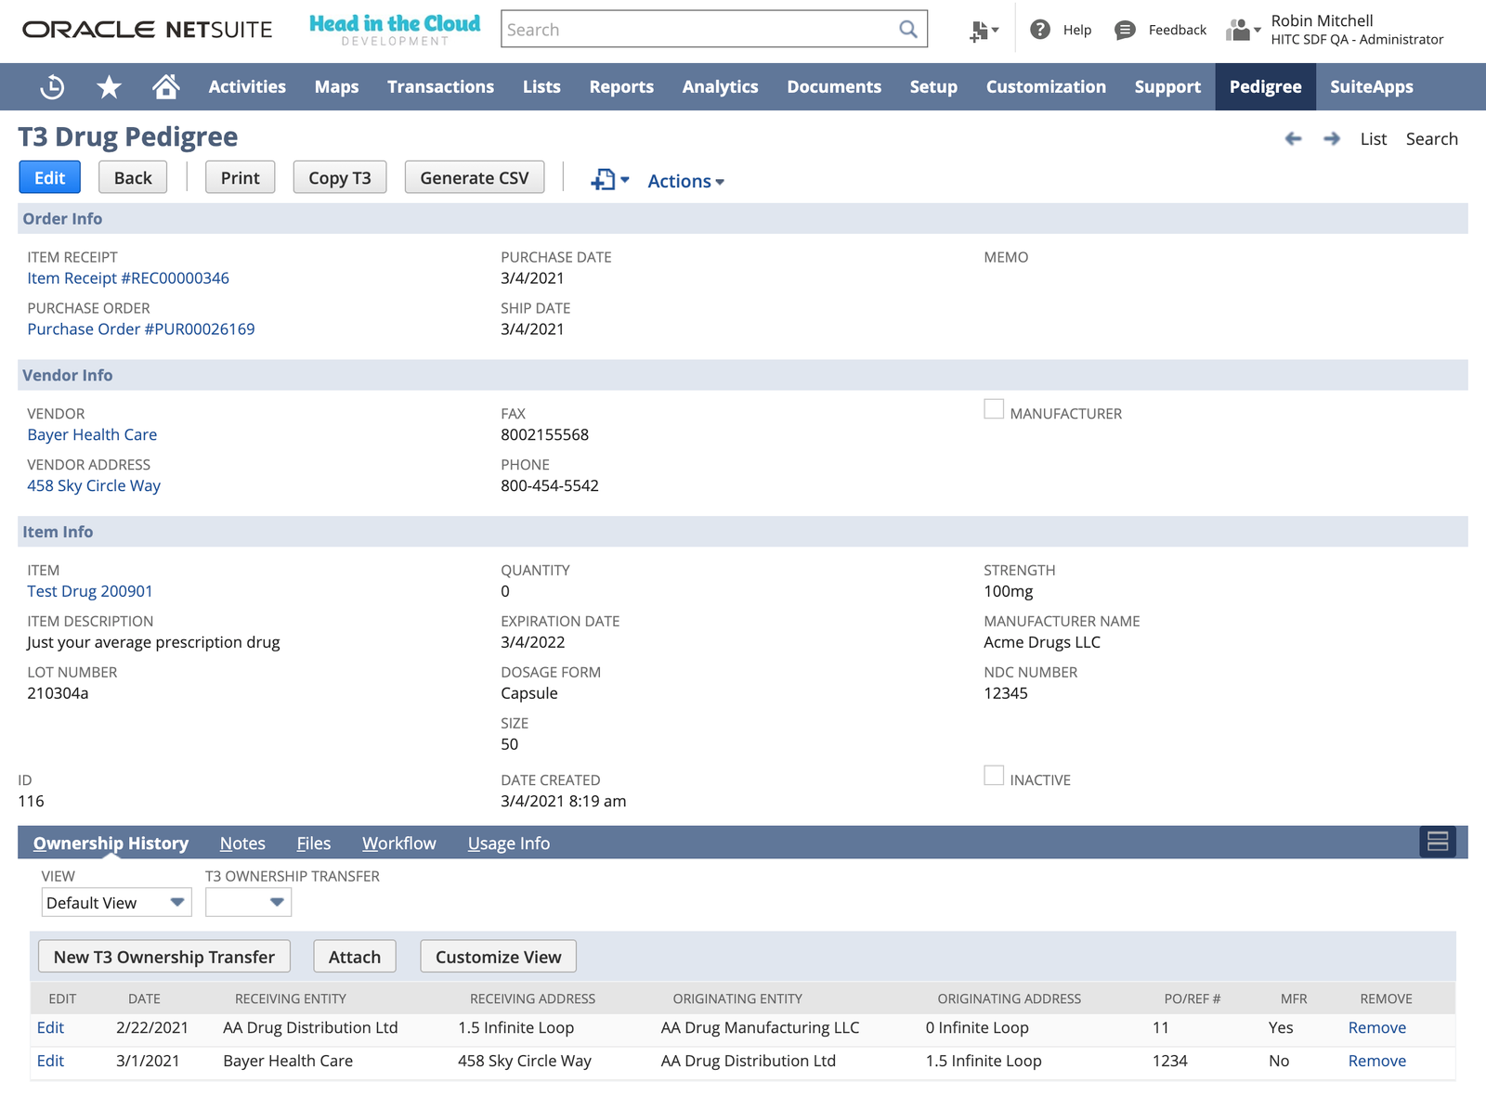Go to the Home dashboard icon
Image resolution: width=1486 pixels, height=1108 pixels.
(165, 86)
